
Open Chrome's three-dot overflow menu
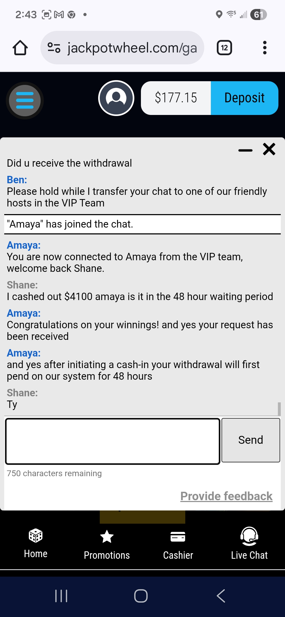[x=265, y=48]
